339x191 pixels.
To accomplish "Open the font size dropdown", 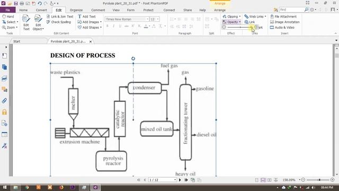I will click(158, 19).
